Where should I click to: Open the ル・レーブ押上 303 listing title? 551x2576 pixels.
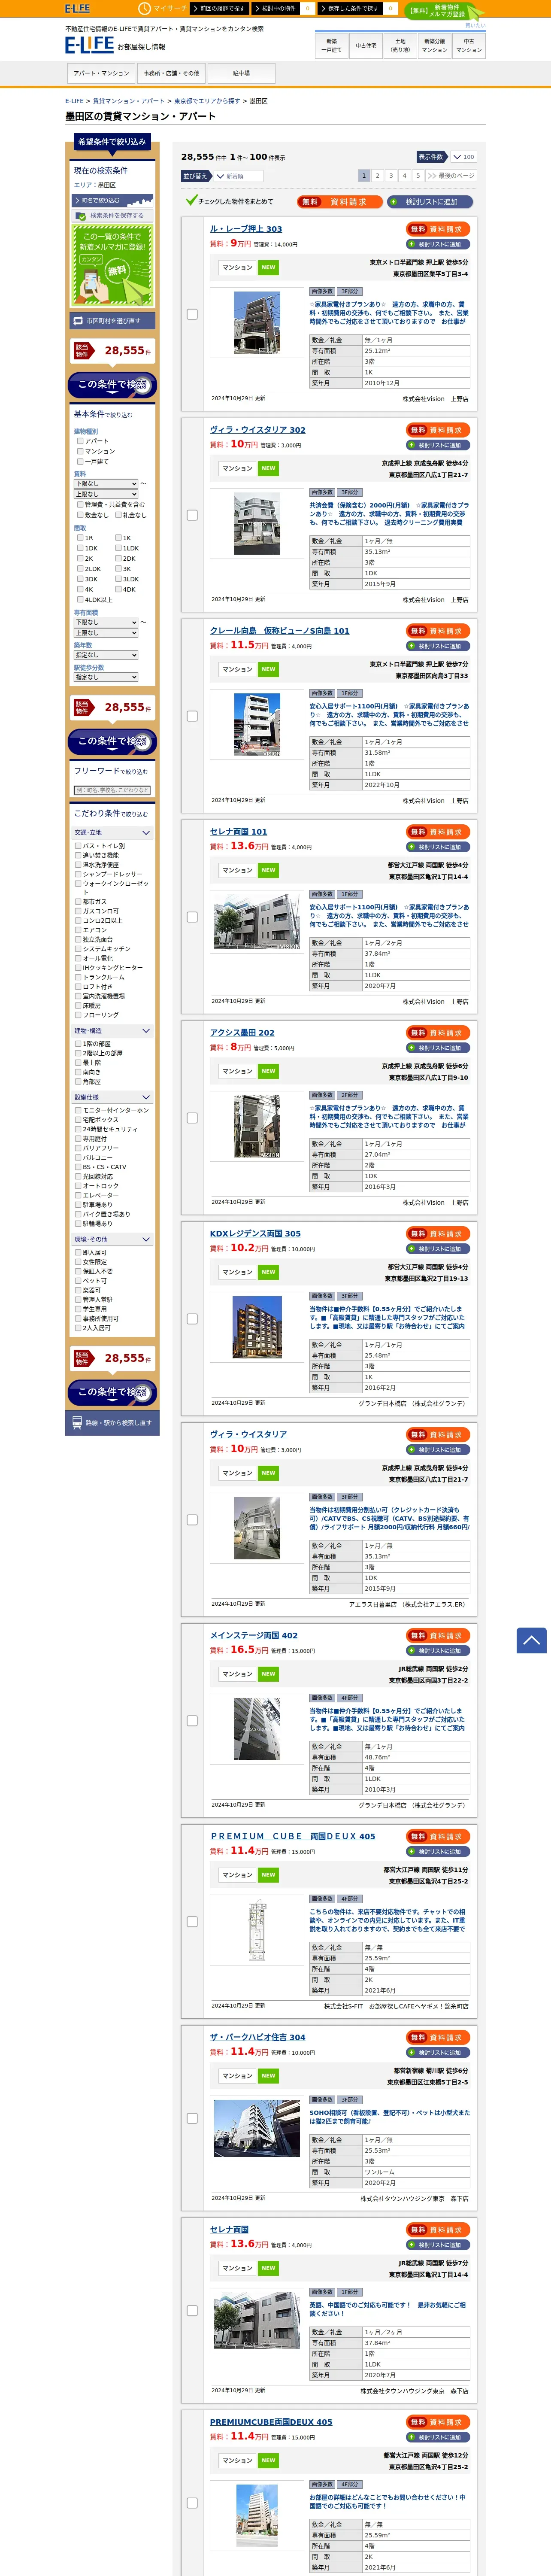point(246,229)
